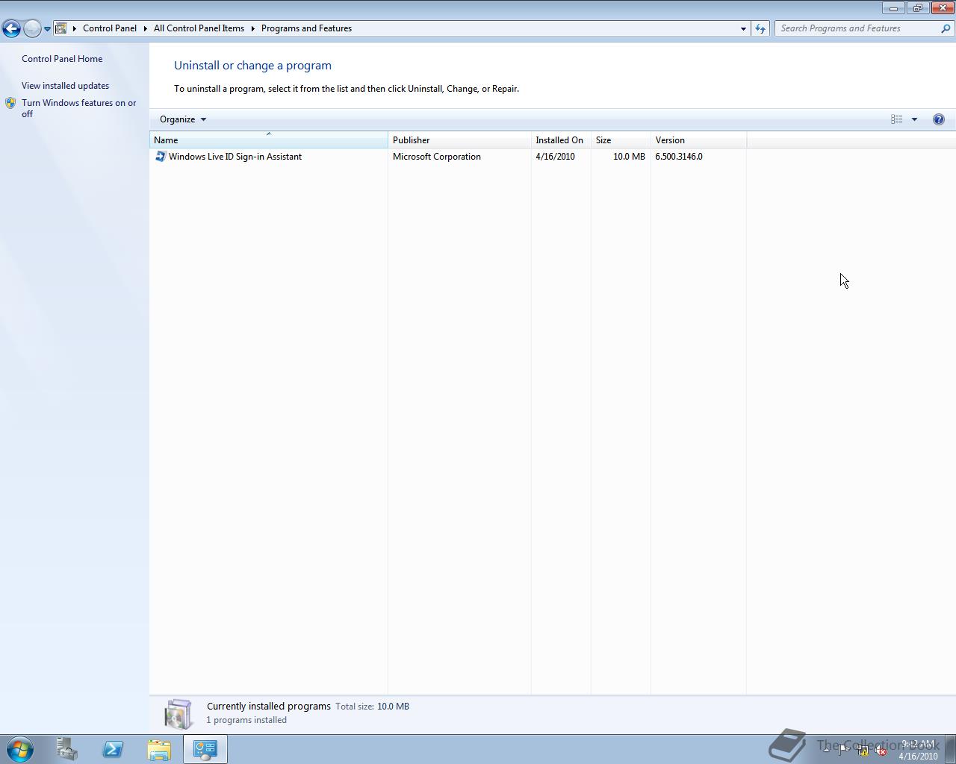Image resolution: width=956 pixels, height=764 pixels.
Task: Click the search magnifier icon
Action: point(946,28)
